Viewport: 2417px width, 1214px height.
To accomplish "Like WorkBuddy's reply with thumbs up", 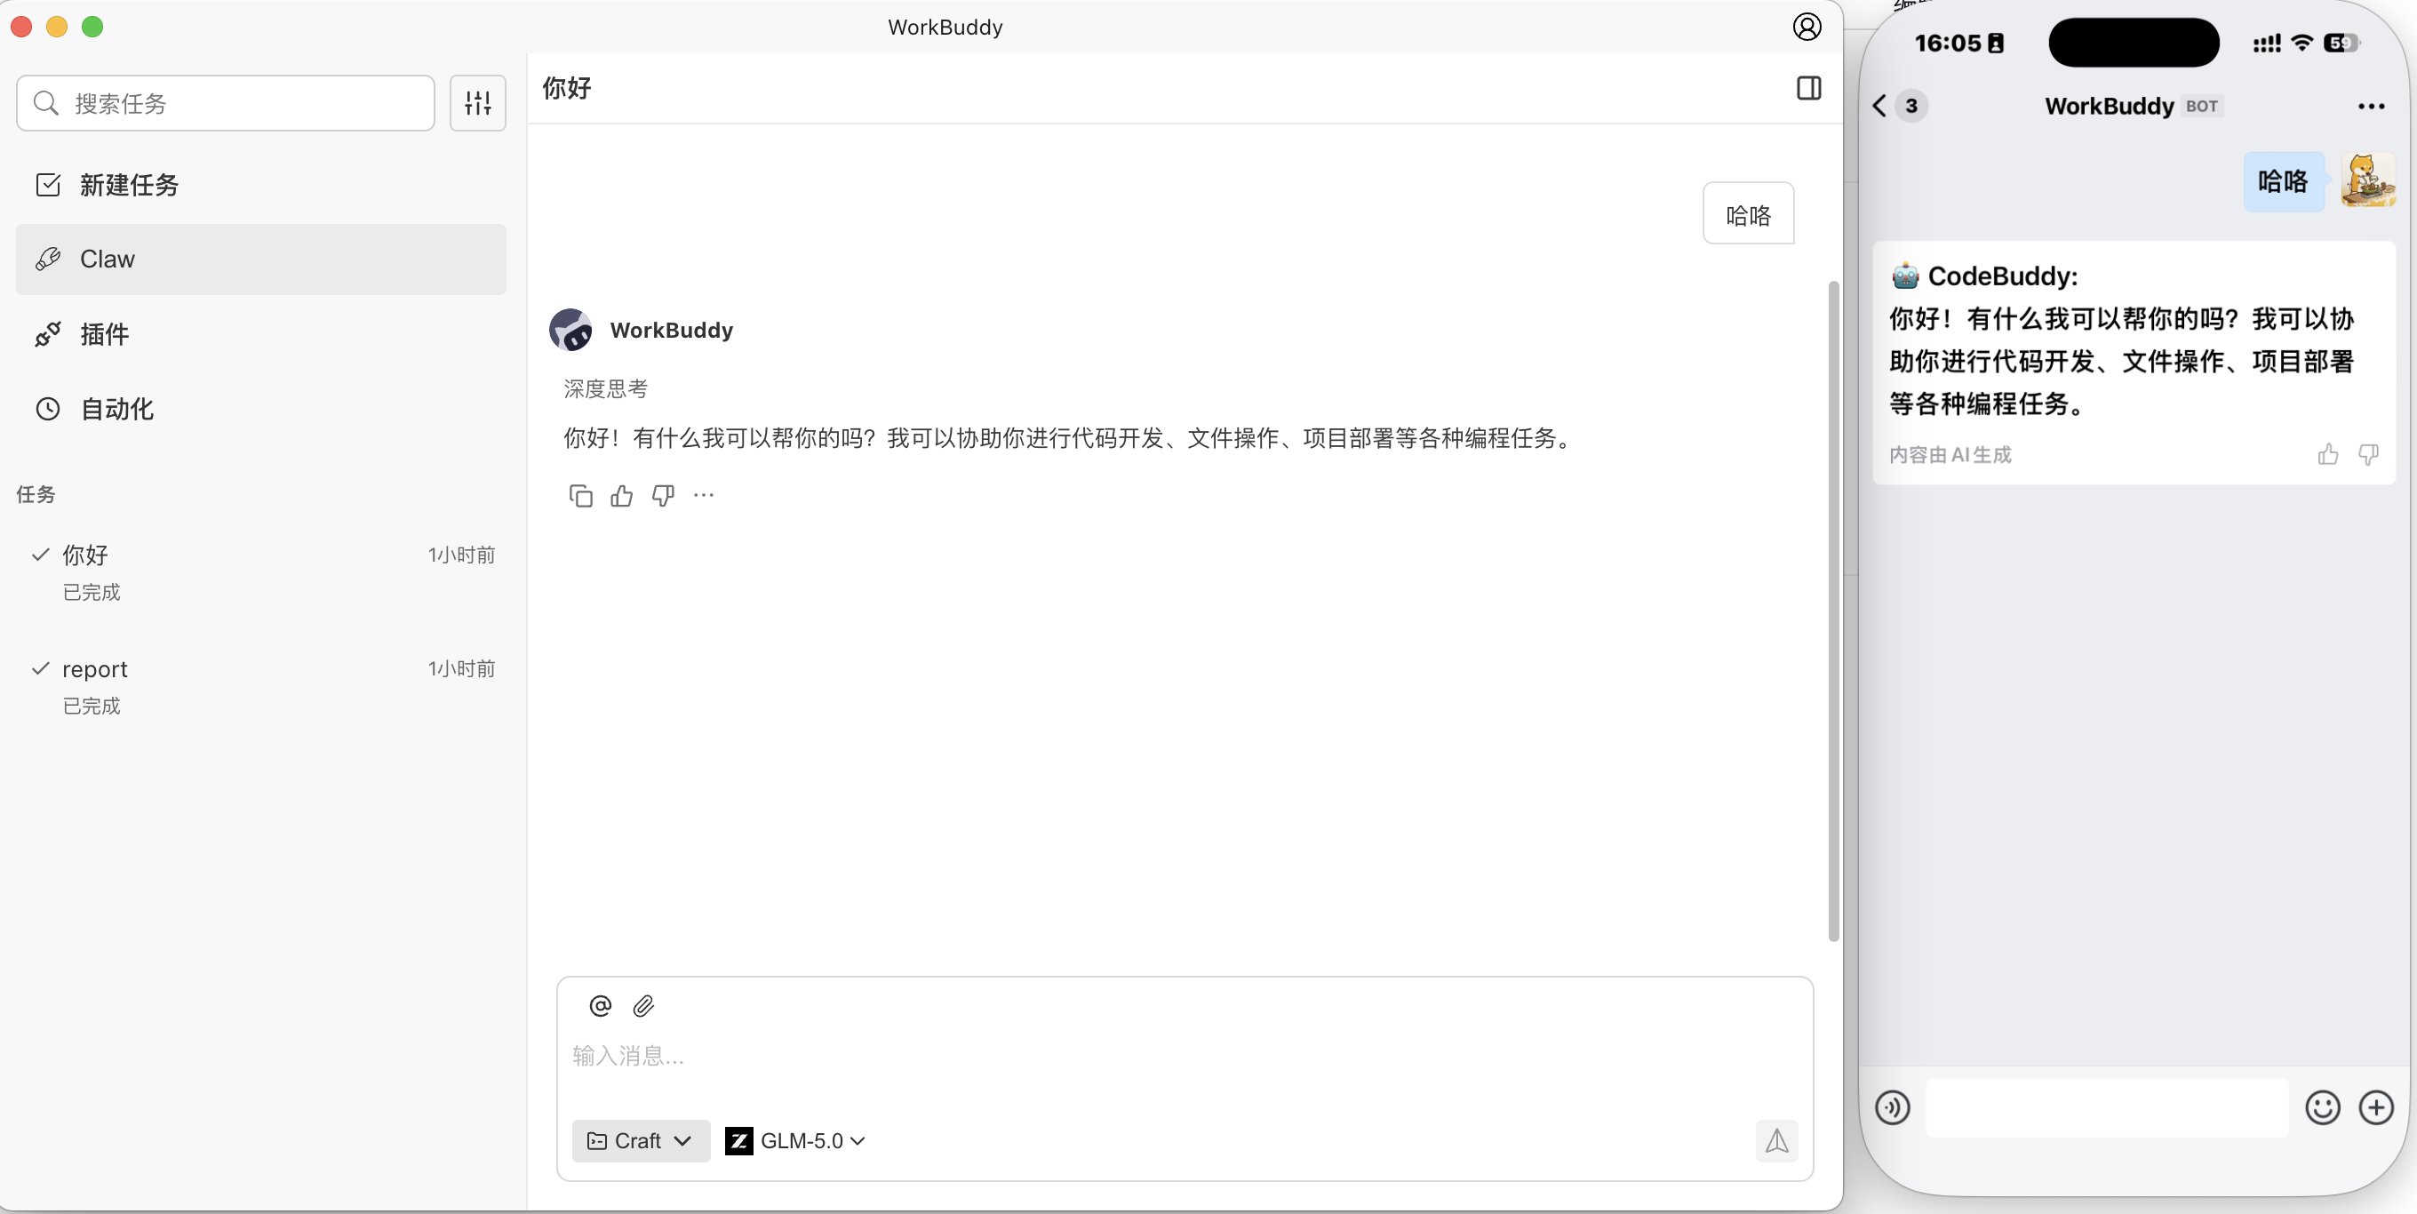I will (621, 495).
